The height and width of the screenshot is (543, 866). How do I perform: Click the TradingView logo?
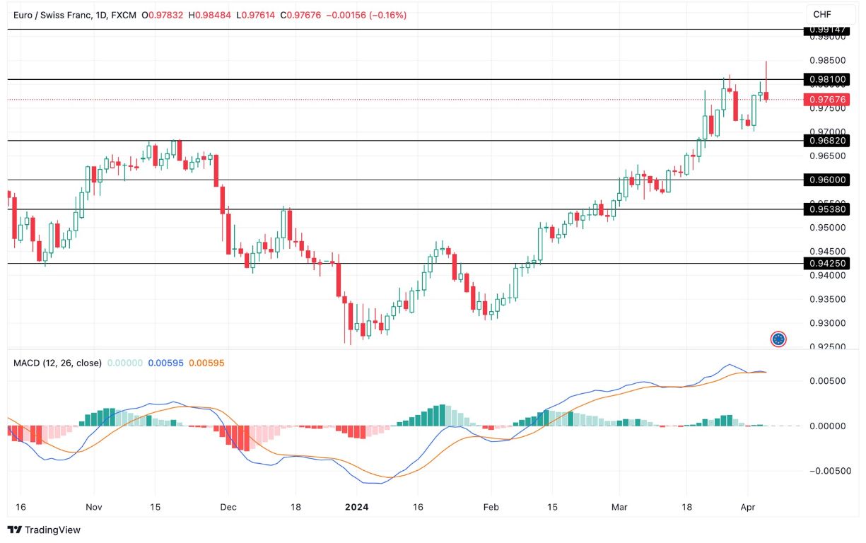click(44, 530)
